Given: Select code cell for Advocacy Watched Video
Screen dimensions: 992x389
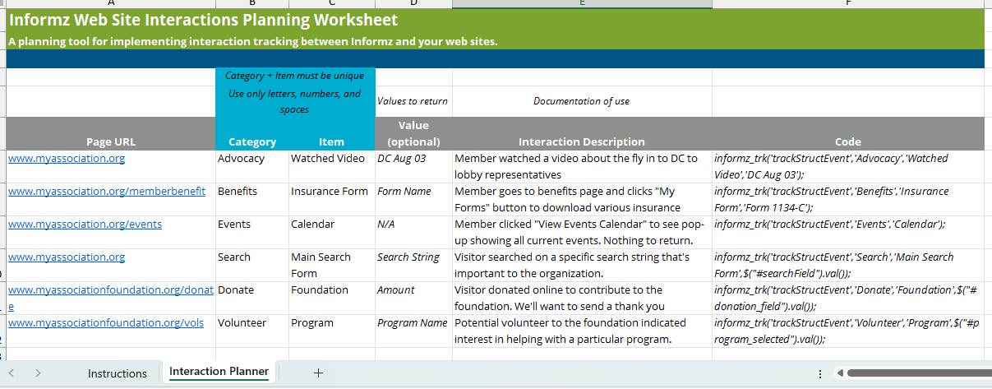Looking at the screenshot, I should coord(847,166).
